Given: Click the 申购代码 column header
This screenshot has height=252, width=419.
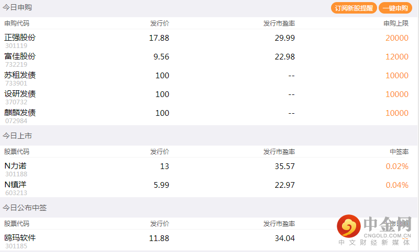Looking at the screenshot, I should click(17, 23).
